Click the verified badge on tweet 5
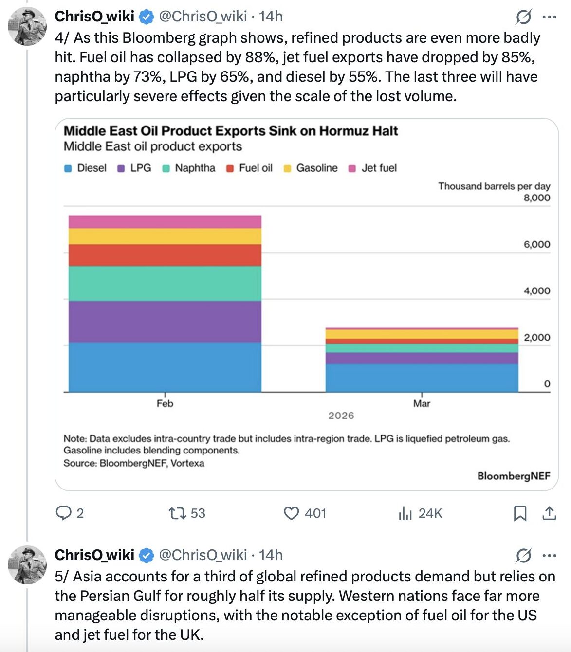Viewport: 571px width, 652px height. click(x=147, y=555)
